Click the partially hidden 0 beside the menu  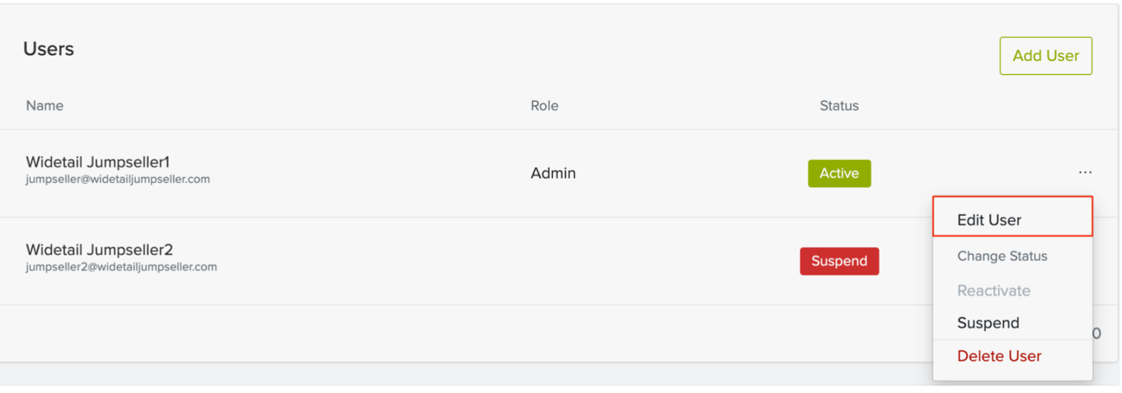click(1097, 334)
